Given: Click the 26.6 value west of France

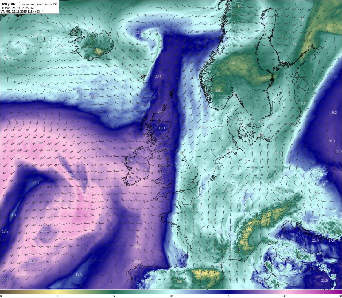Looking at the screenshot, I should click(137, 247).
